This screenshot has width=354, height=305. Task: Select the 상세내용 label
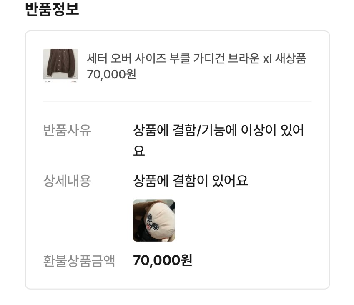[67, 181]
